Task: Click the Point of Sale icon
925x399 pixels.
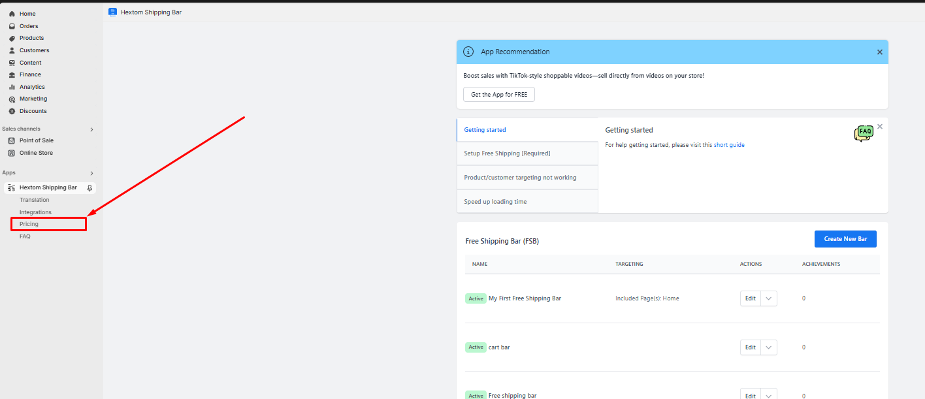Action: 12,140
